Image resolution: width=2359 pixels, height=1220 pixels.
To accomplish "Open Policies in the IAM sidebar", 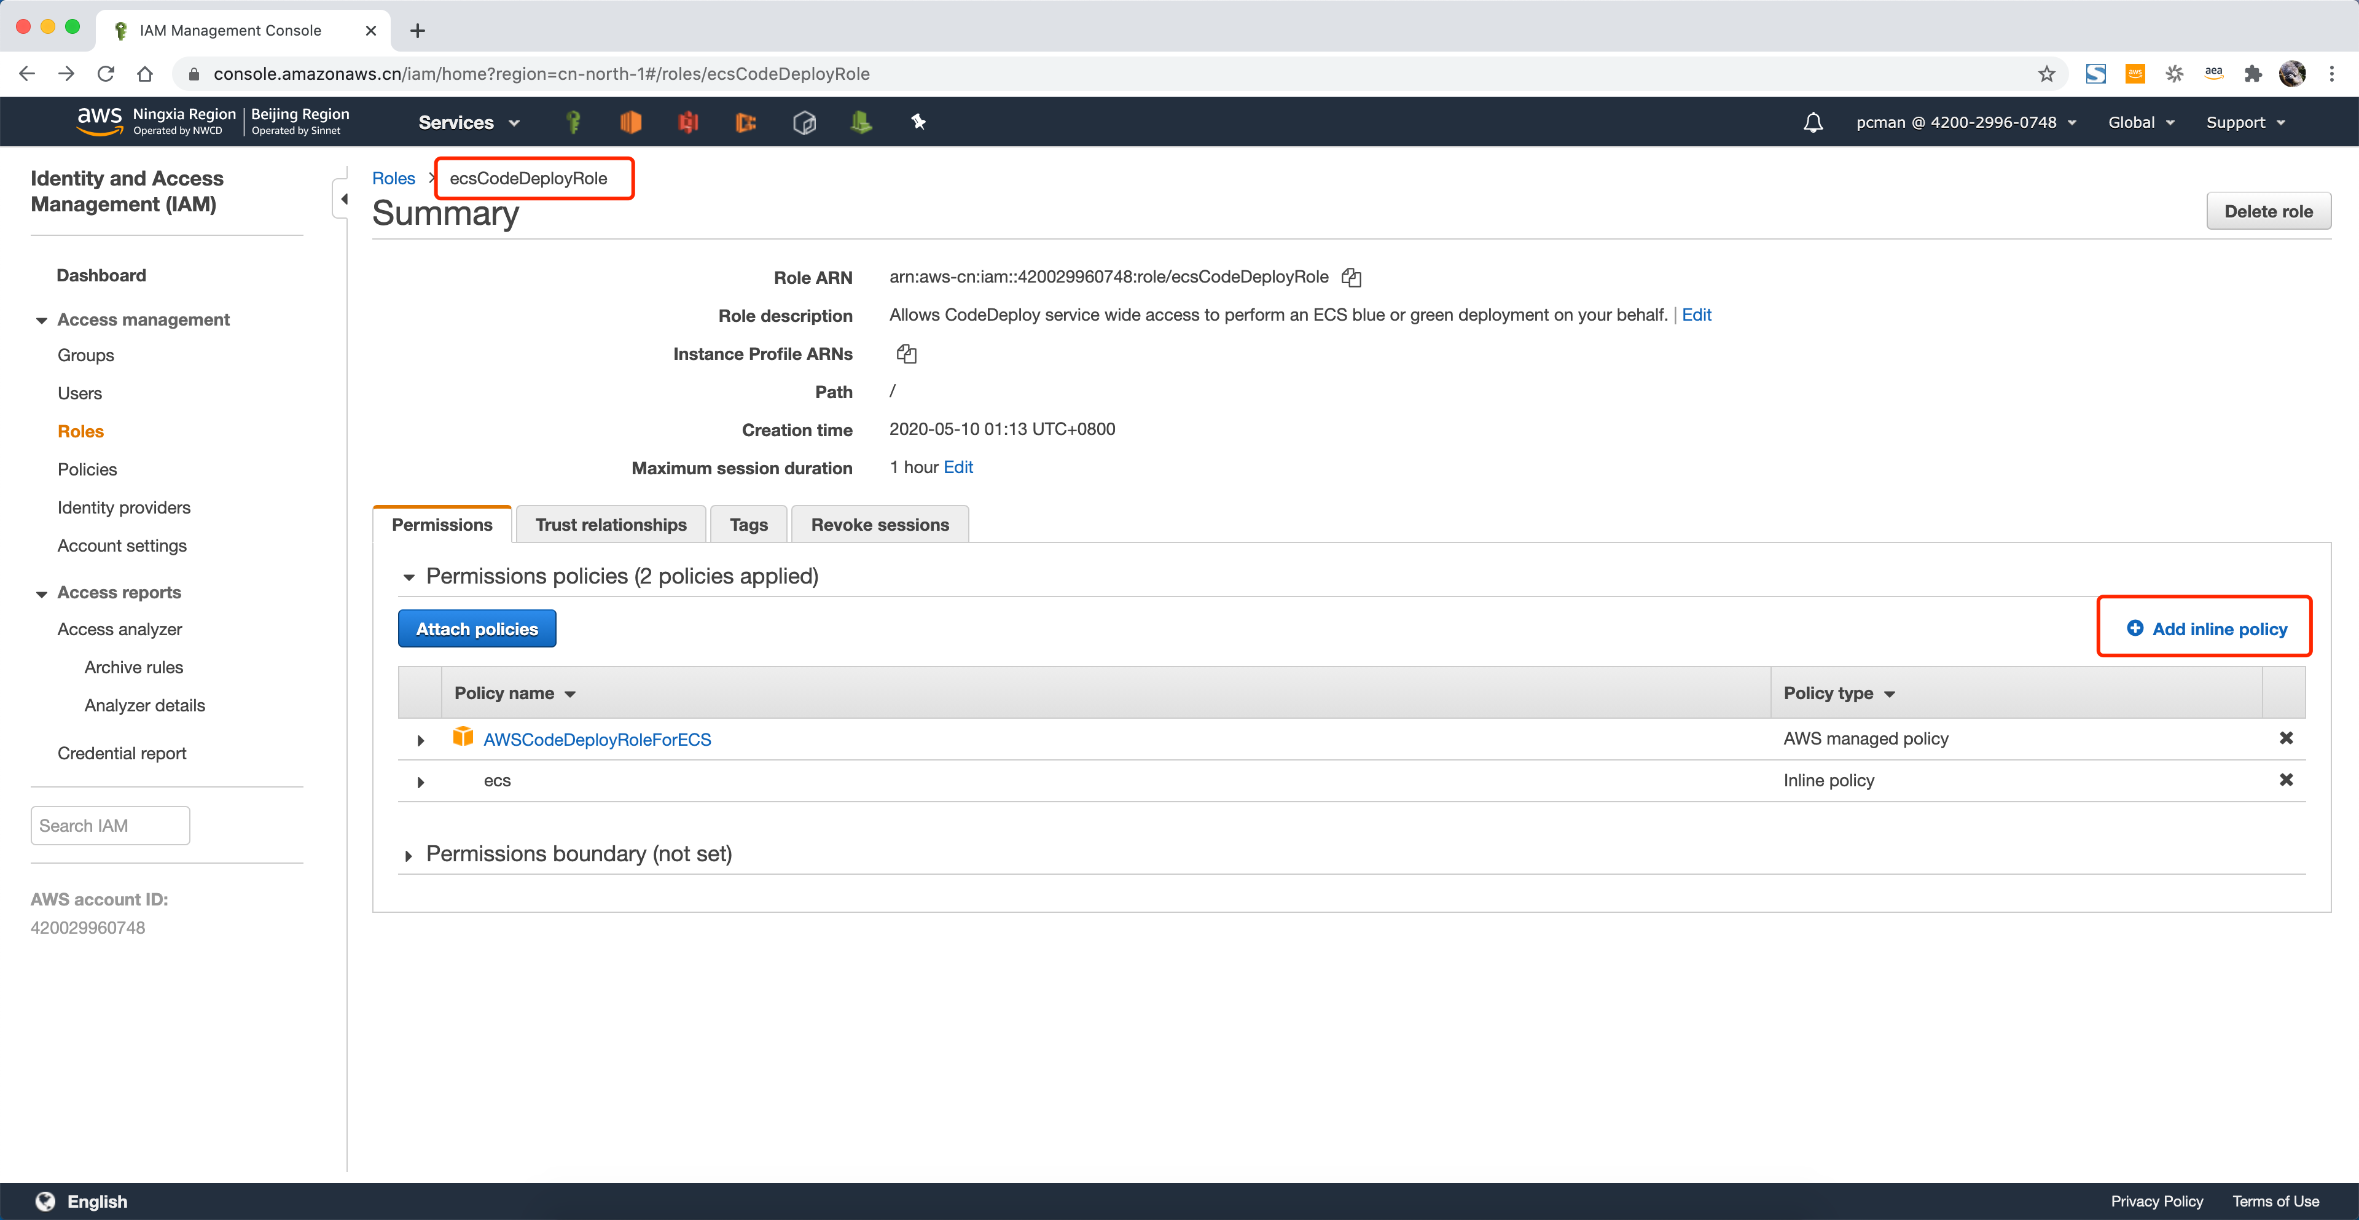I will click(x=87, y=470).
